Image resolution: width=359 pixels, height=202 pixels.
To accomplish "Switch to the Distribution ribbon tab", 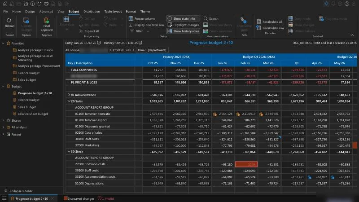I will pyautogui.click(x=92, y=12).
